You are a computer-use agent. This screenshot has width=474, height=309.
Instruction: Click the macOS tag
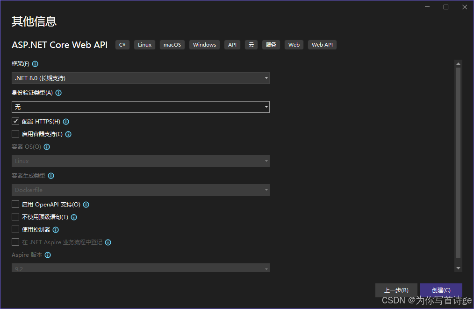(x=172, y=45)
